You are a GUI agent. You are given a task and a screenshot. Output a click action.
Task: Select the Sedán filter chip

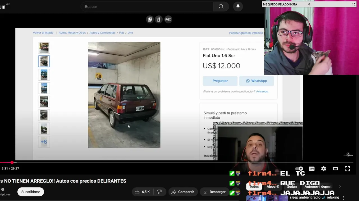292,186
